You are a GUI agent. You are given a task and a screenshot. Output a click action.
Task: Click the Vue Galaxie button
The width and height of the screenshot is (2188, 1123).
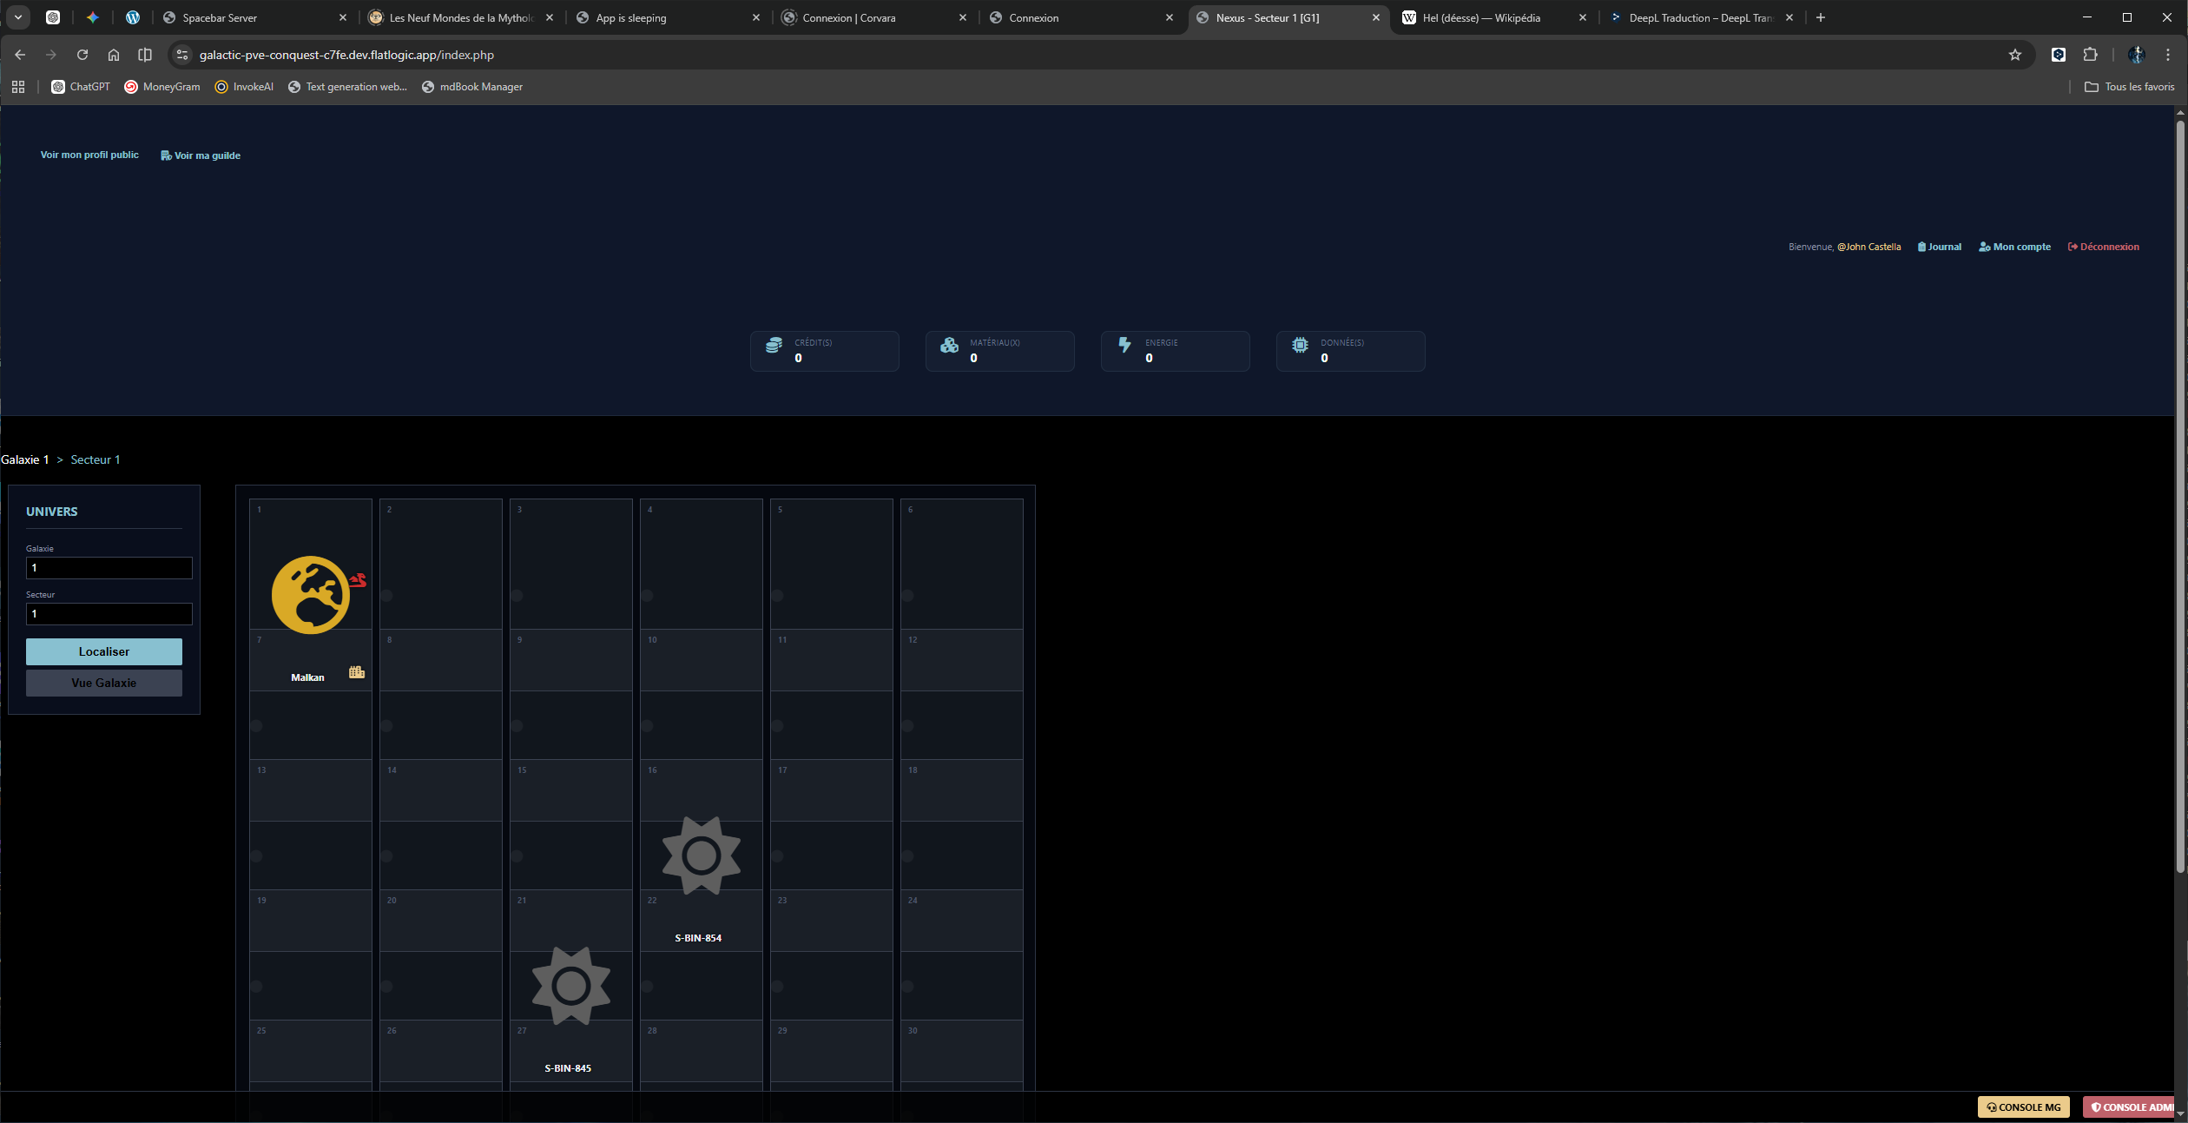[104, 683]
